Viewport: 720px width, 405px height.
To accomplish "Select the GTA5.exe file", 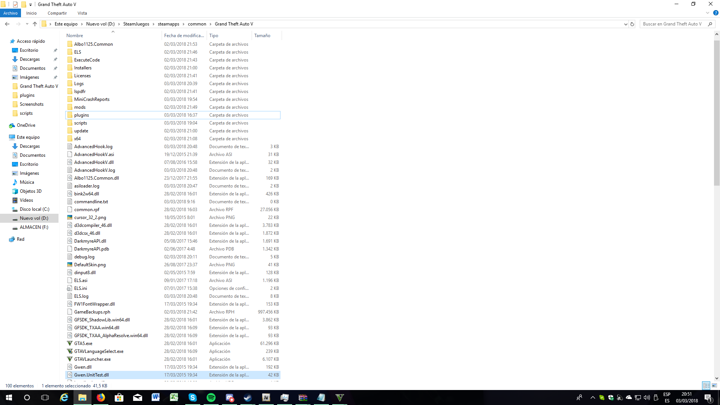I will click(x=83, y=343).
